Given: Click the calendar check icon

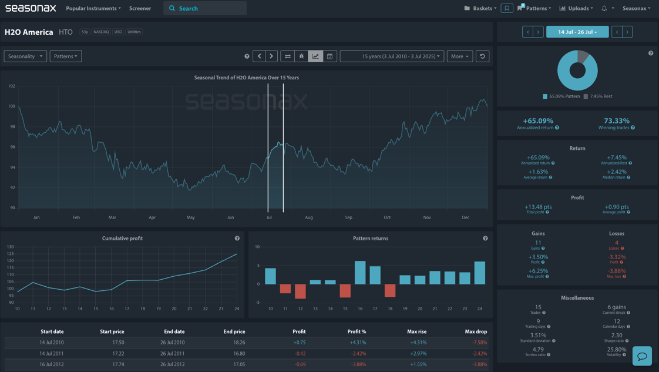Looking at the screenshot, I should pyautogui.click(x=330, y=56).
